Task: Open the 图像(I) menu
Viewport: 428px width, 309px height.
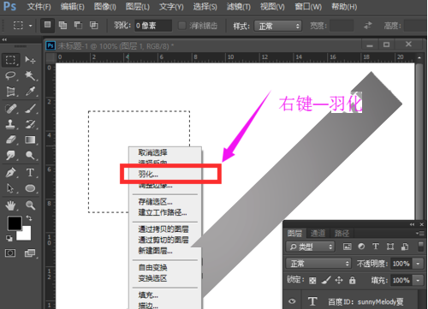Action: point(105,7)
